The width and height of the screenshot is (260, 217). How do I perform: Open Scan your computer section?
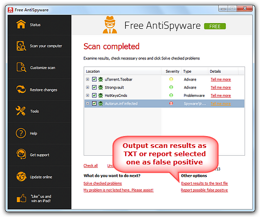[40, 46]
